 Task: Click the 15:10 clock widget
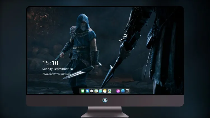coord(50,63)
